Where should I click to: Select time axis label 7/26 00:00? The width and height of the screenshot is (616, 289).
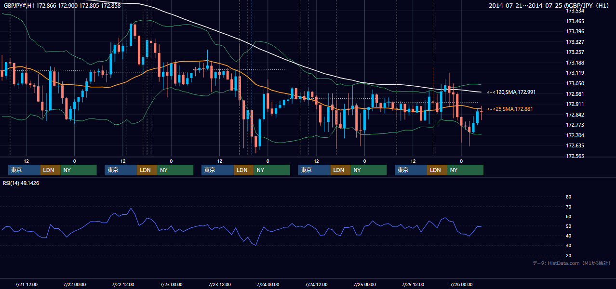pyautogui.click(x=461, y=284)
